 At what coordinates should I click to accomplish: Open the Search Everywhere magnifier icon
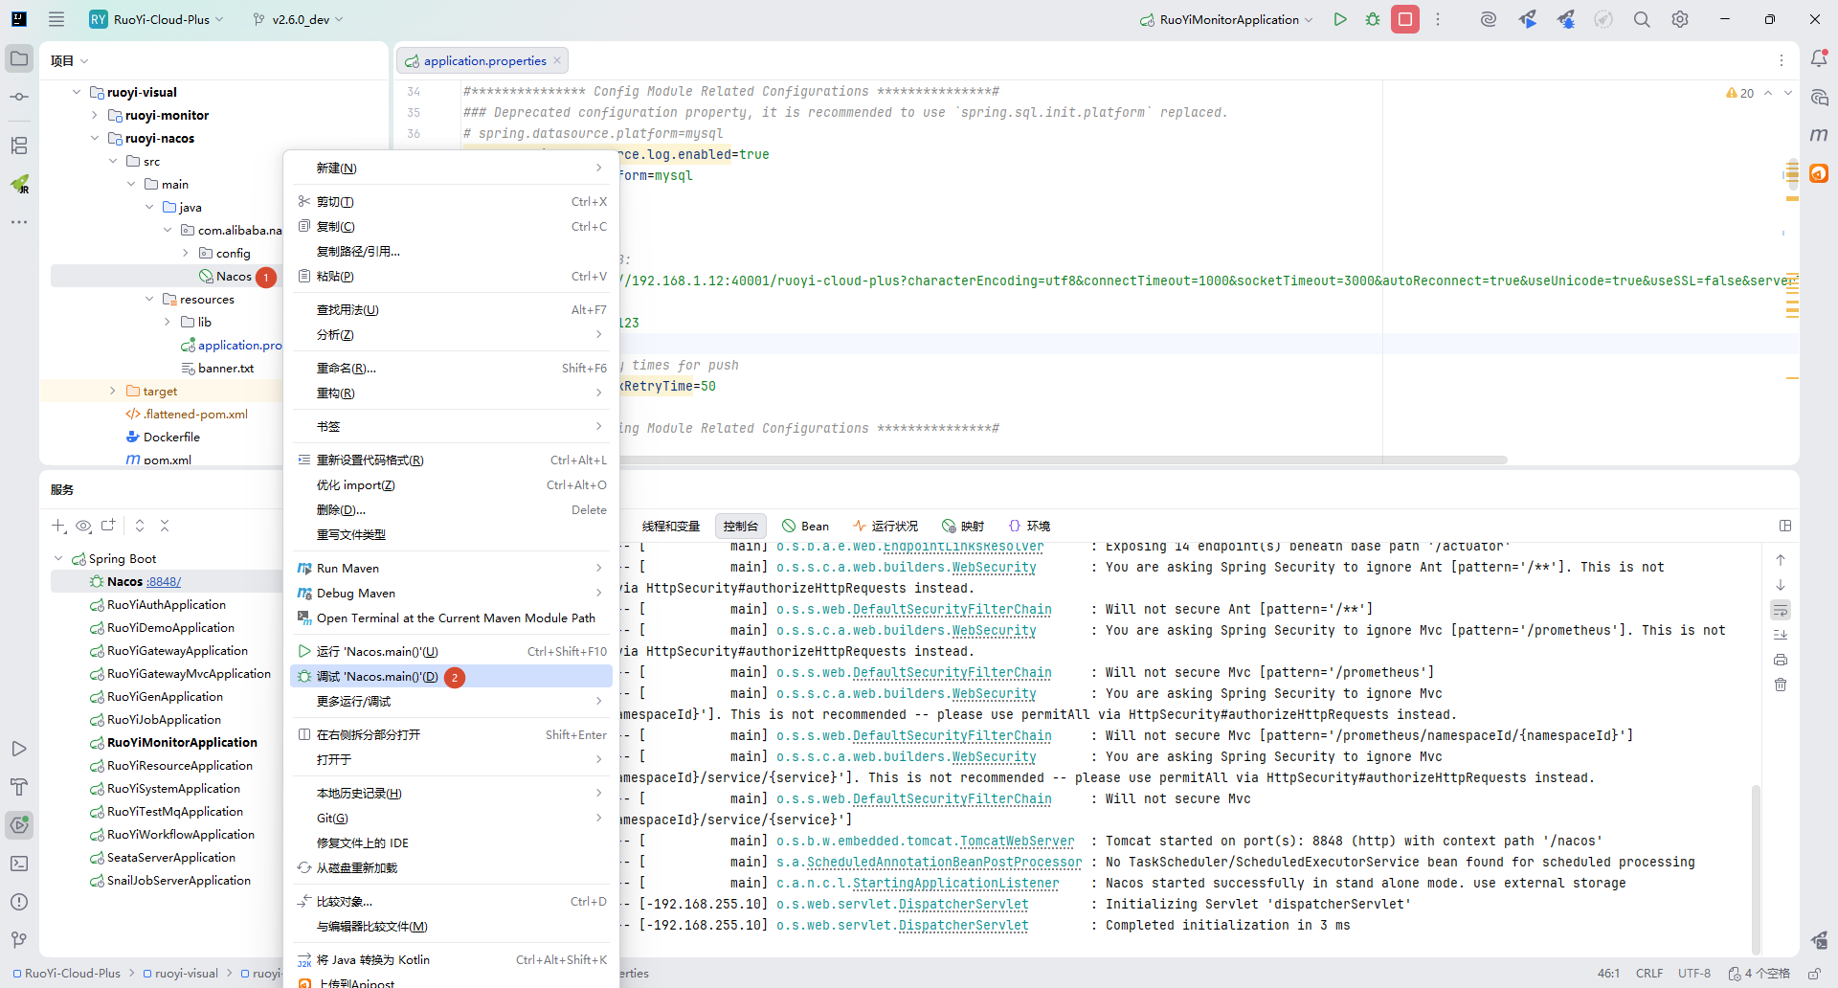pyautogui.click(x=1642, y=19)
